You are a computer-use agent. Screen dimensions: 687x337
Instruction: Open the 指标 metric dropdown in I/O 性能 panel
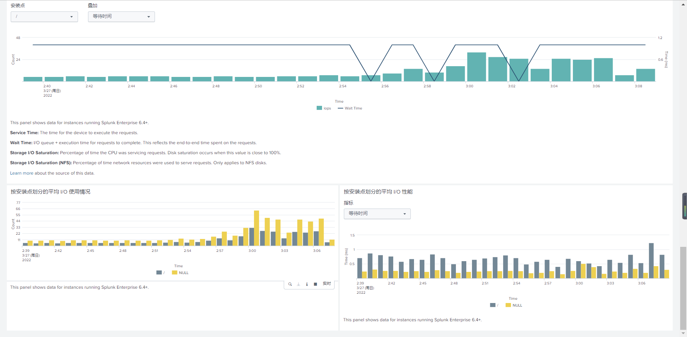[377, 214]
